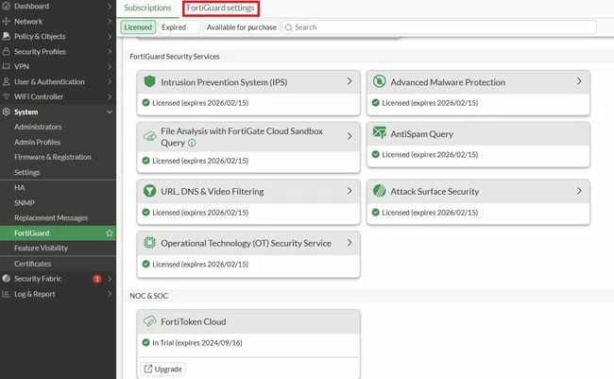Viewport: 614px width, 379px height.
Task: Click the FortiToken Cloud card title
Action: [x=194, y=321]
